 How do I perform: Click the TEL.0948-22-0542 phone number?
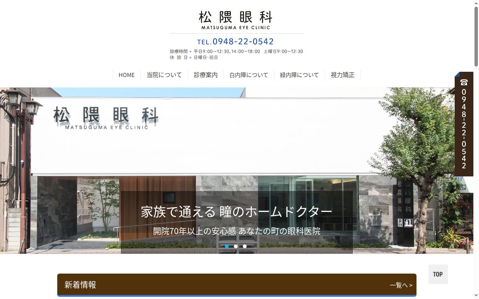[x=236, y=41]
